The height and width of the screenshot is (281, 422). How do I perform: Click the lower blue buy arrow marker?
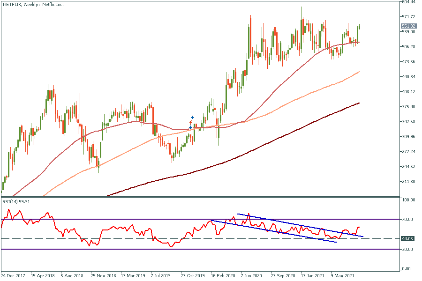(x=190, y=127)
